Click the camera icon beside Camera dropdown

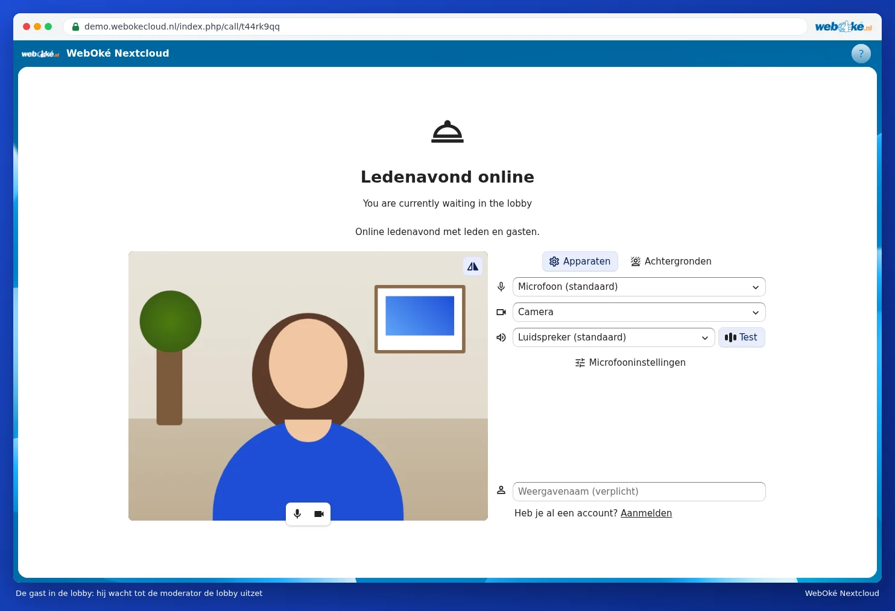tap(501, 312)
